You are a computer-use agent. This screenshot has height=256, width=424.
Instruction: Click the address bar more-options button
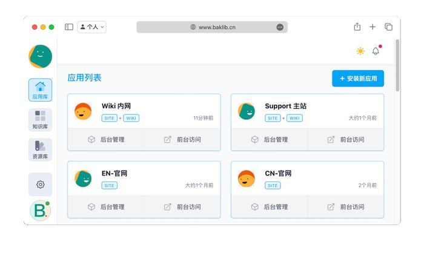tap(280, 27)
